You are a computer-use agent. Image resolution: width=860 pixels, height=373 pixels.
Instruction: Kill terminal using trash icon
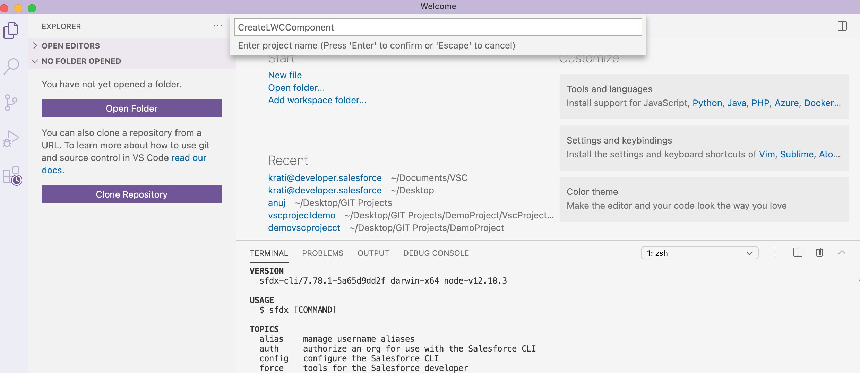pos(819,252)
